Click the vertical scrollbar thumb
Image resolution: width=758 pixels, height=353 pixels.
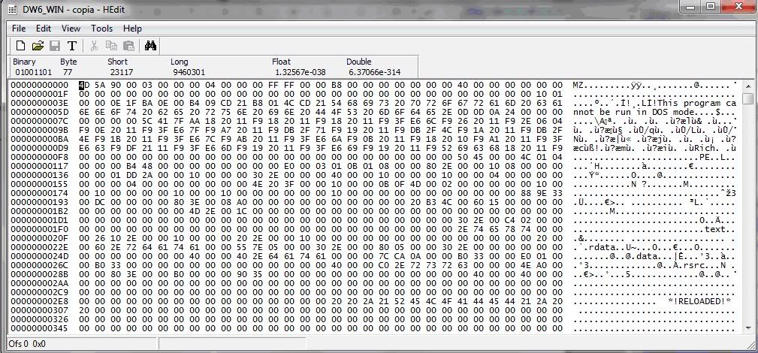[x=747, y=99]
